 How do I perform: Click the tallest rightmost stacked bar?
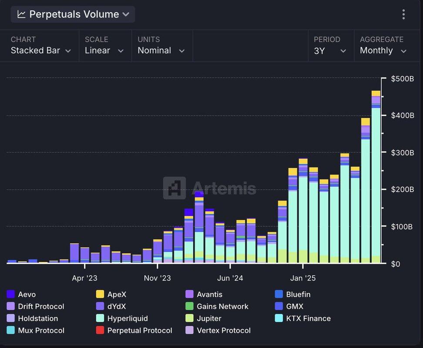click(376, 177)
